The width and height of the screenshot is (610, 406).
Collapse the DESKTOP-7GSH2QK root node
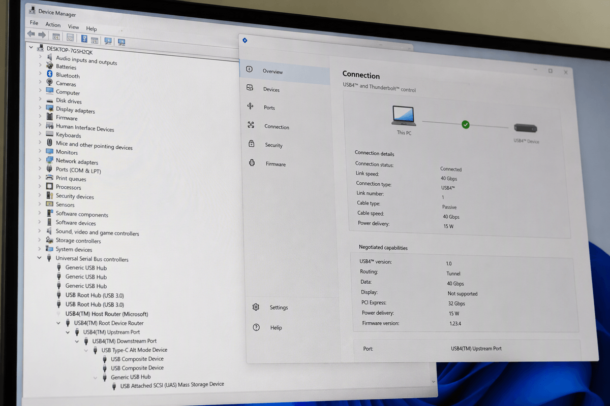coord(32,48)
